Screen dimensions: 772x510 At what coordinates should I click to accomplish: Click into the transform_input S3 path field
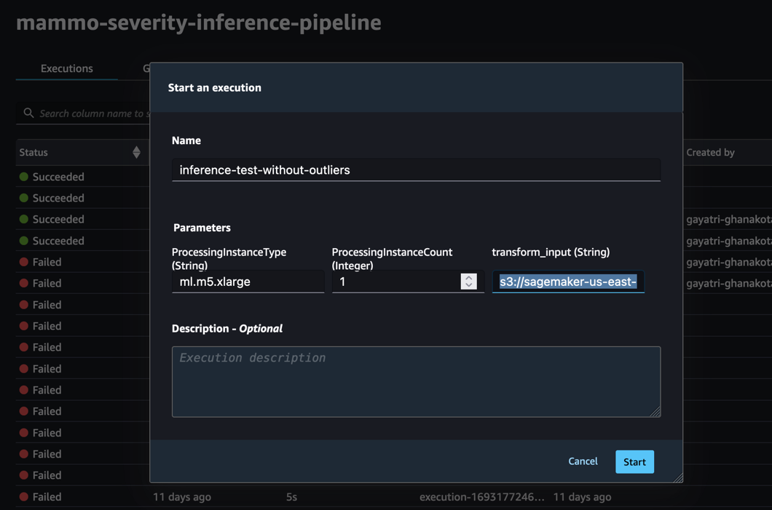click(x=568, y=282)
